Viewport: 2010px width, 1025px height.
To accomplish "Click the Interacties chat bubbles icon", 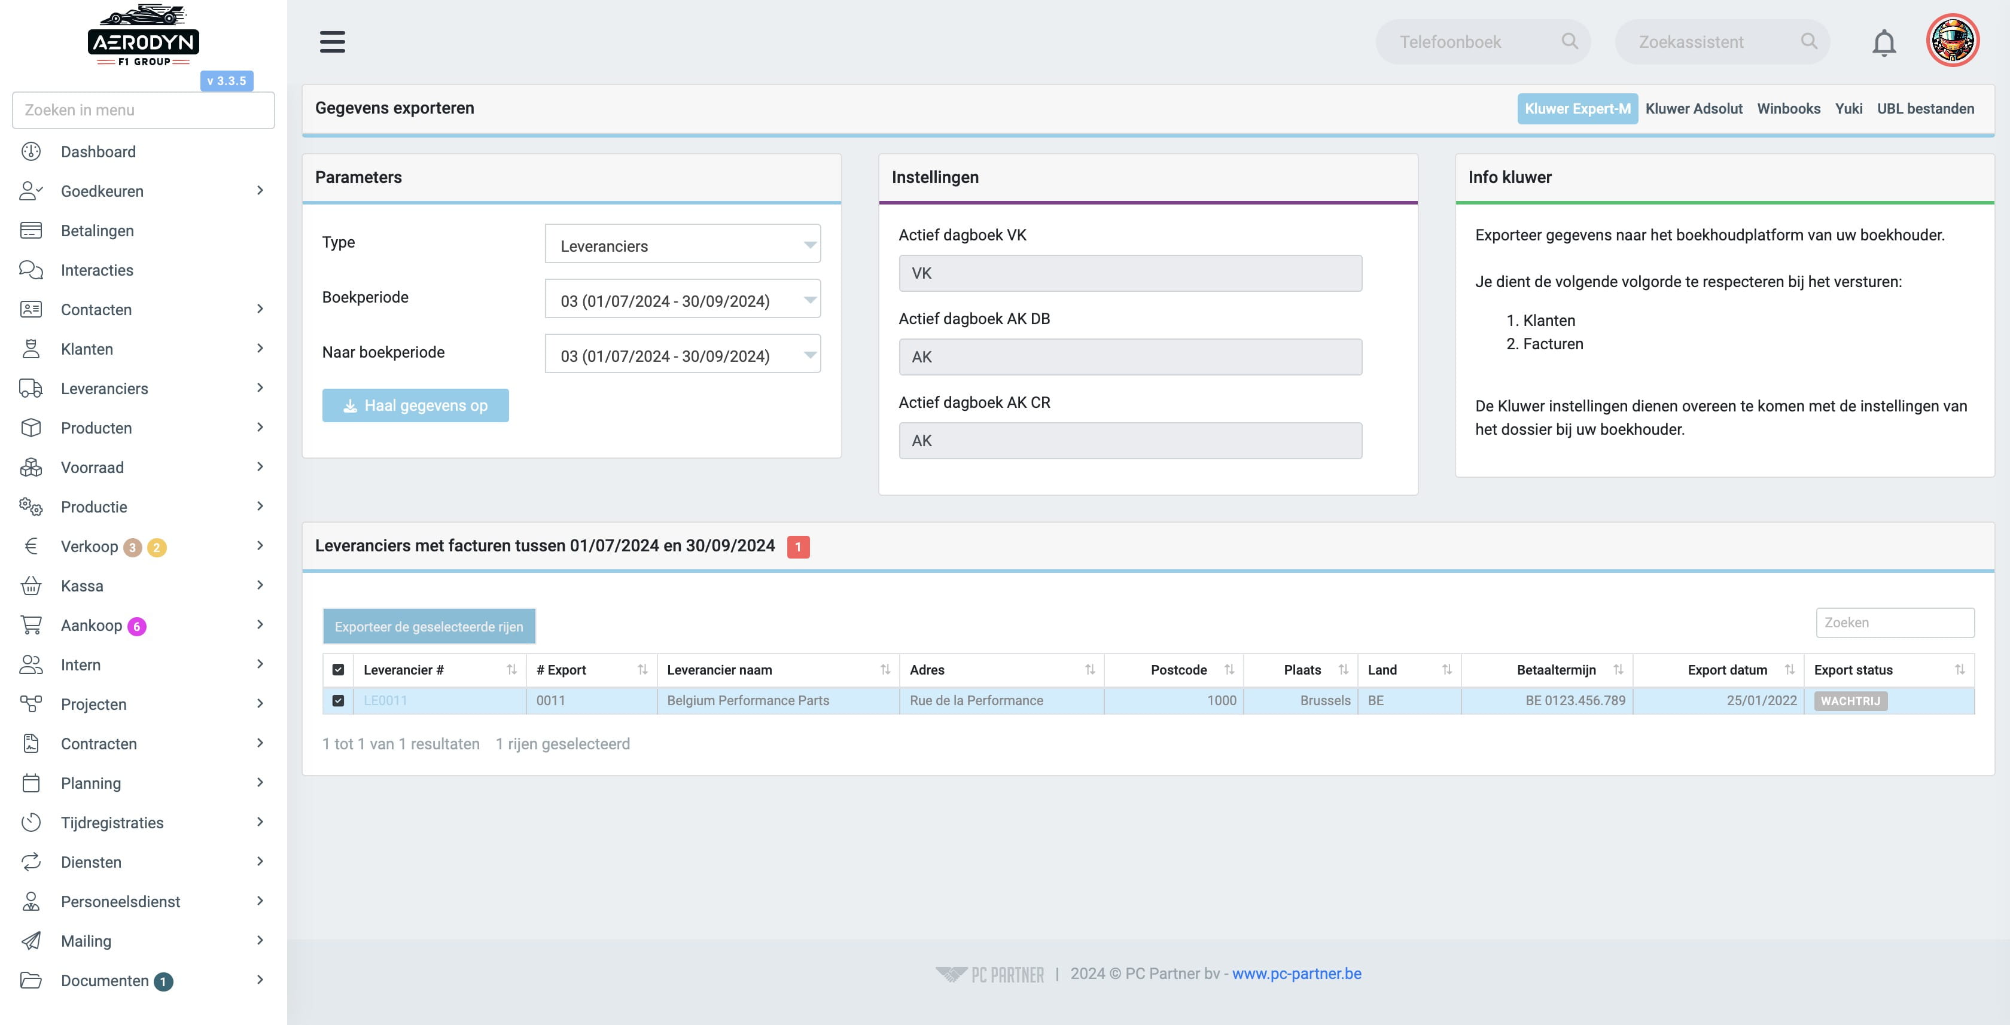I will 31,270.
